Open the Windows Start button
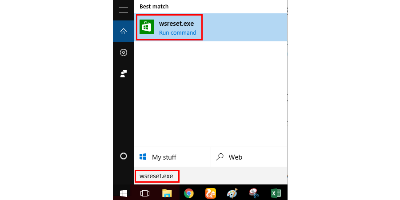 [x=124, y=193]
